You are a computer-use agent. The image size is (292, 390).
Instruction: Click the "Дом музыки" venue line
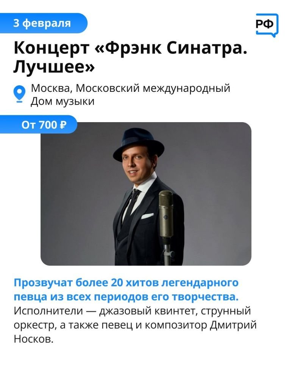pos(62,101)
